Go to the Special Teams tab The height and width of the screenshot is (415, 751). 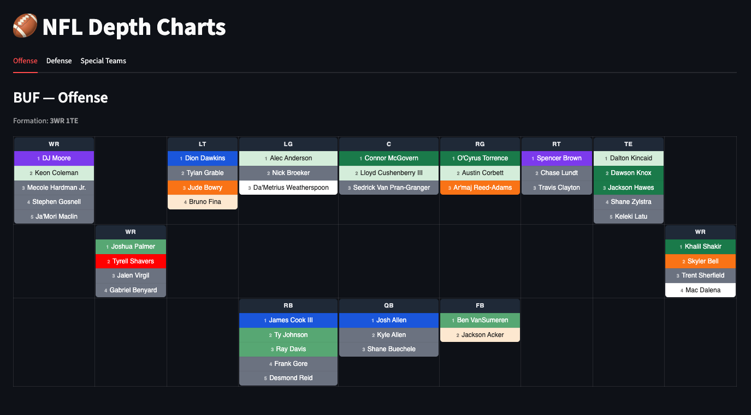coord(103,61)
